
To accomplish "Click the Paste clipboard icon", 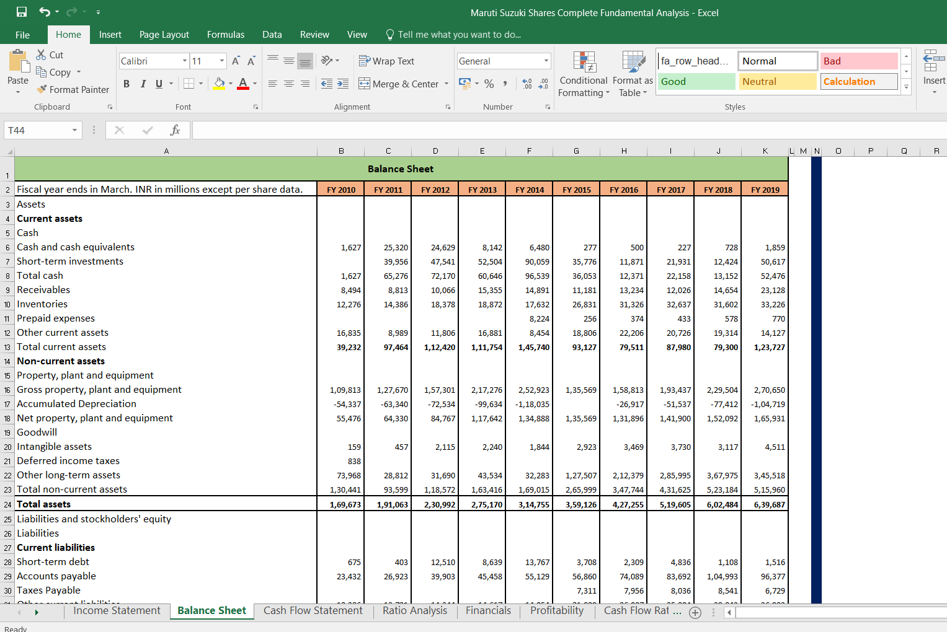I will tap(19, 62).
